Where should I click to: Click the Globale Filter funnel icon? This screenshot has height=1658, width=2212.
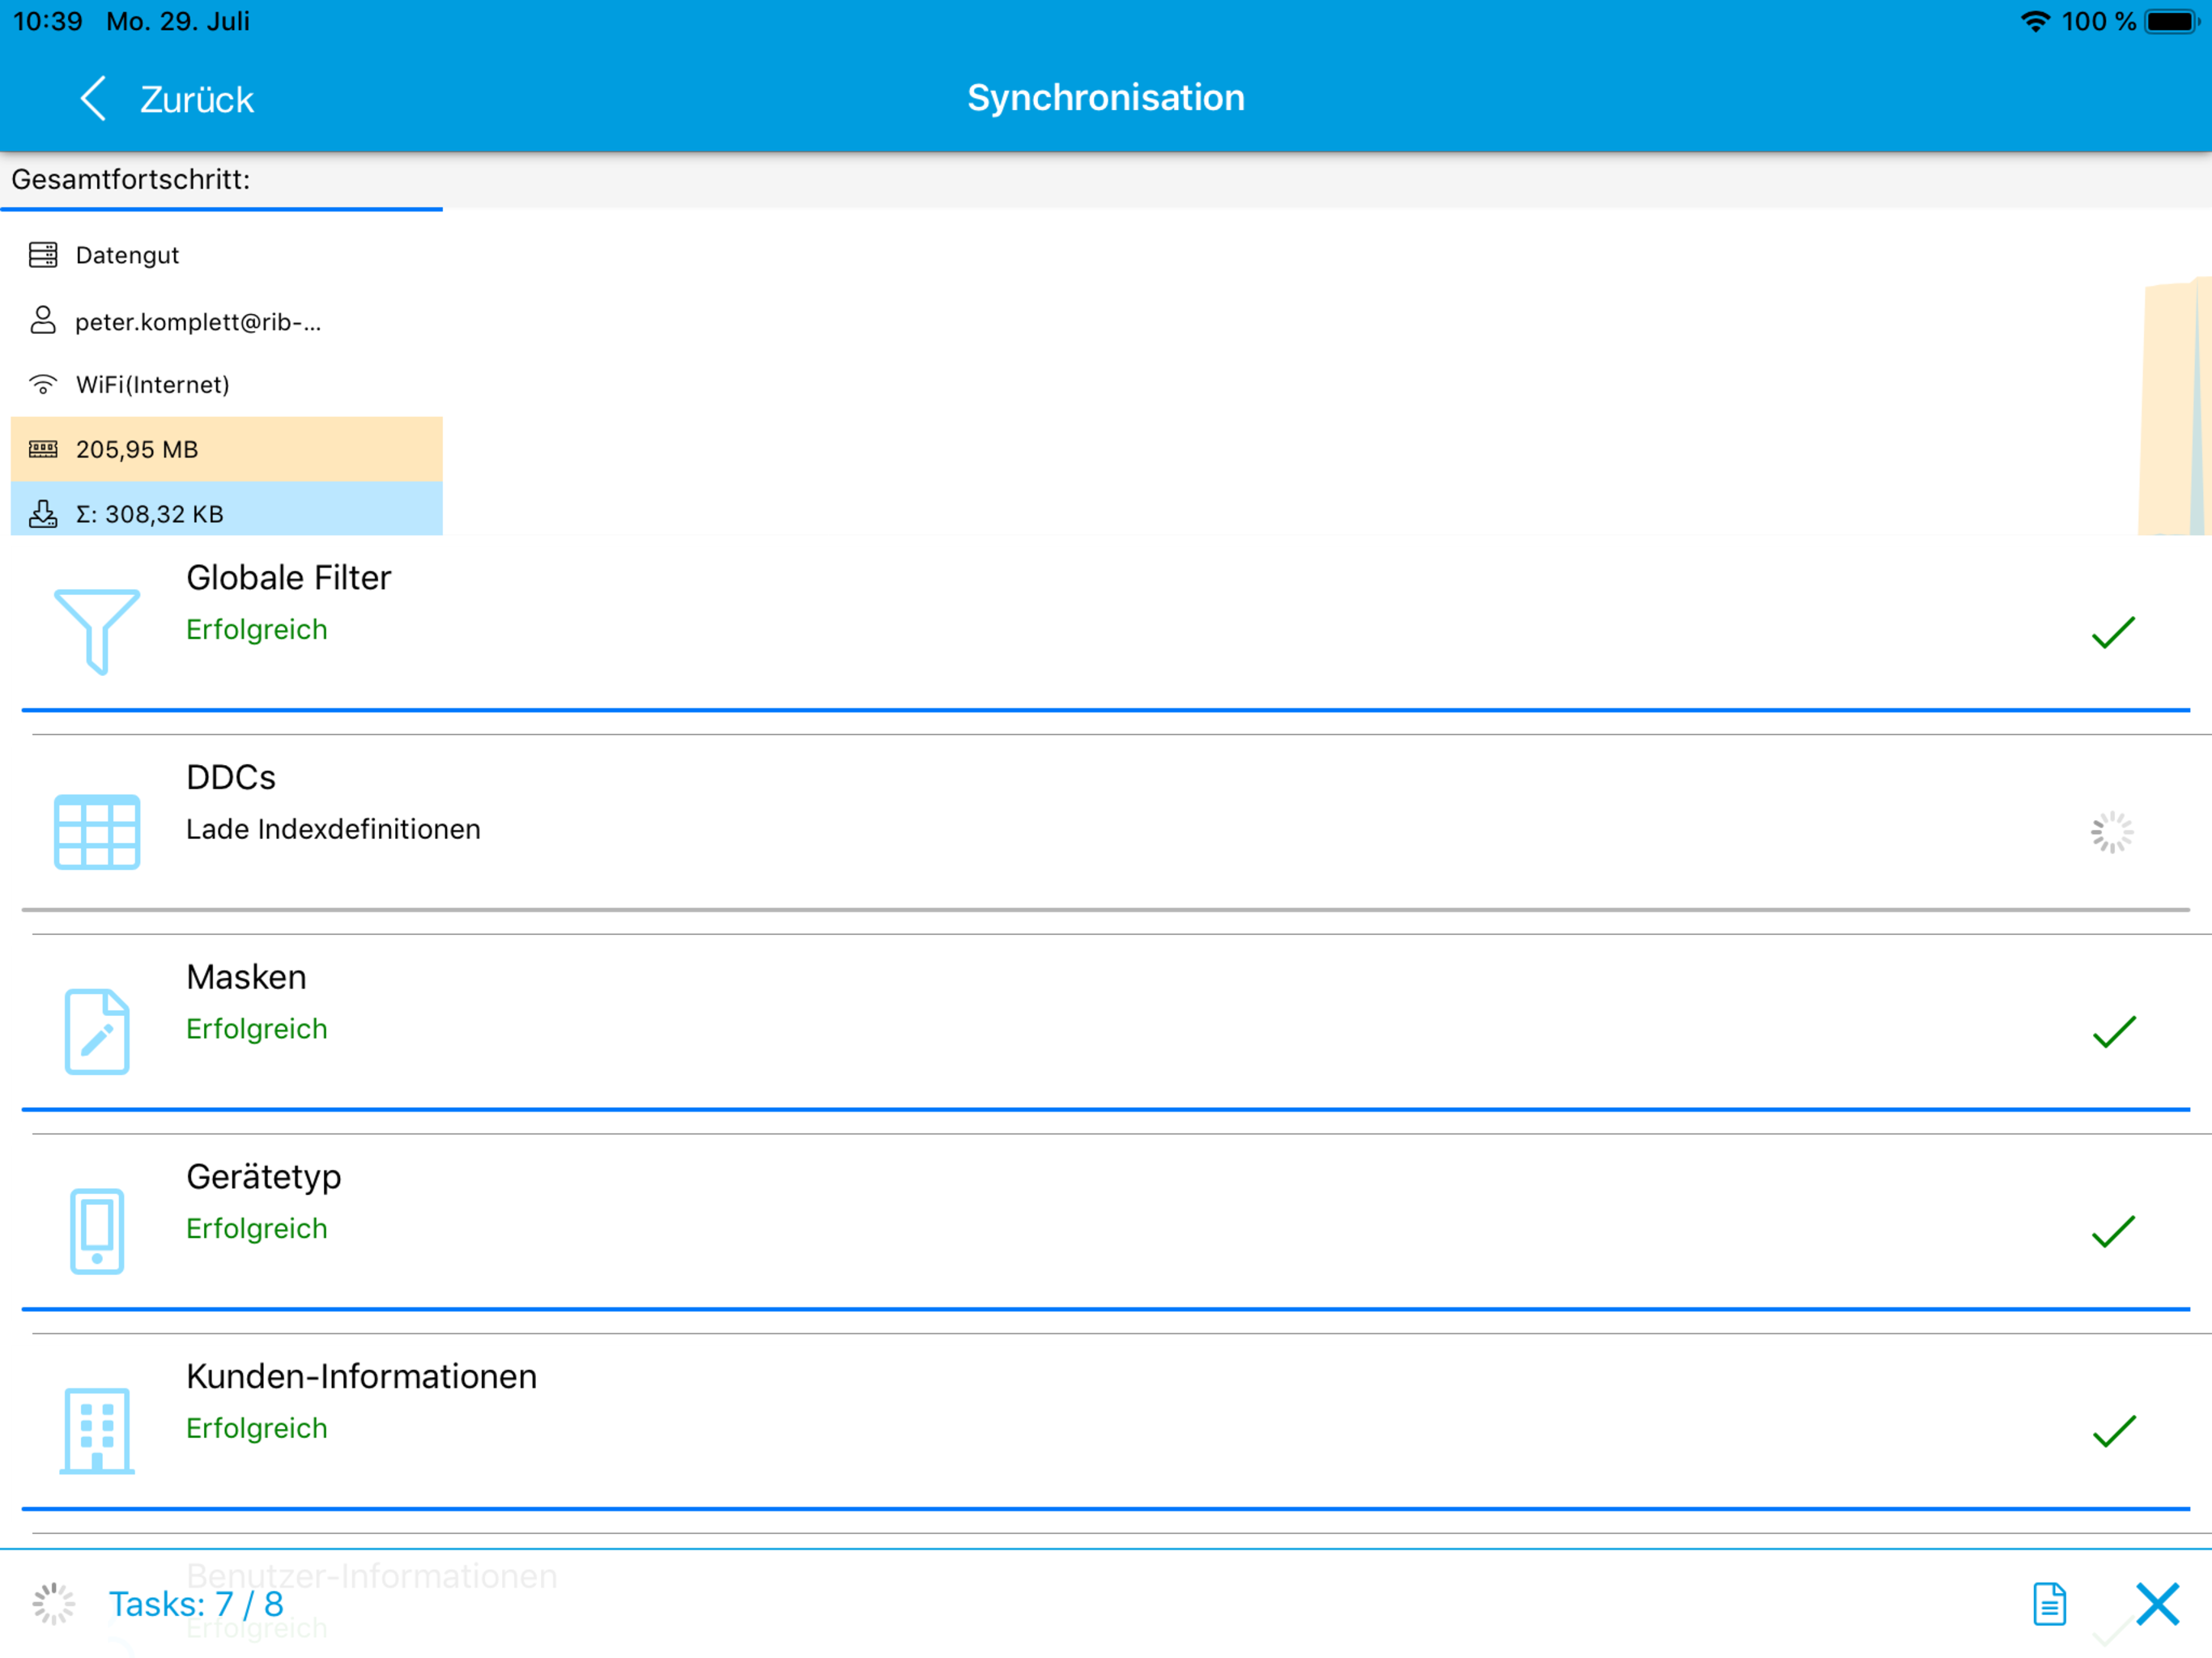pos(97,631)
